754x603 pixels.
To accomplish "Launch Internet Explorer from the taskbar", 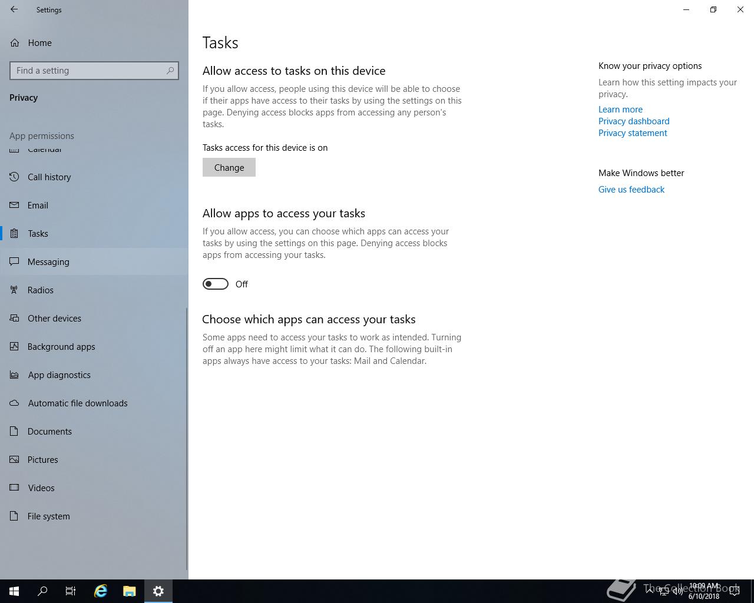I will (101, 591).
